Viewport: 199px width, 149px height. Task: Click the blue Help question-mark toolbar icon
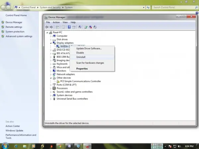click(69, 27)
